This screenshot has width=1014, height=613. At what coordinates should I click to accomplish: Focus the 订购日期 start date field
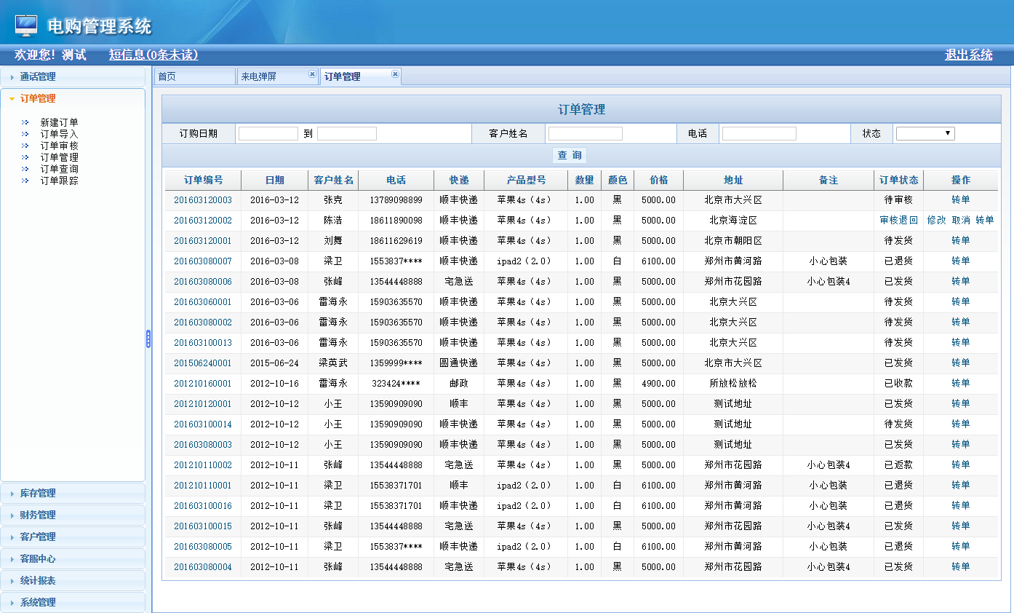coord(268,133)
